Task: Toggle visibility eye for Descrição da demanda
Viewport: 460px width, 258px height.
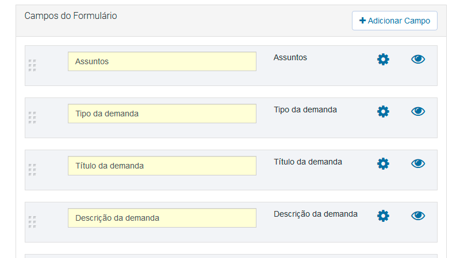Action: click(x=418, y=216)
